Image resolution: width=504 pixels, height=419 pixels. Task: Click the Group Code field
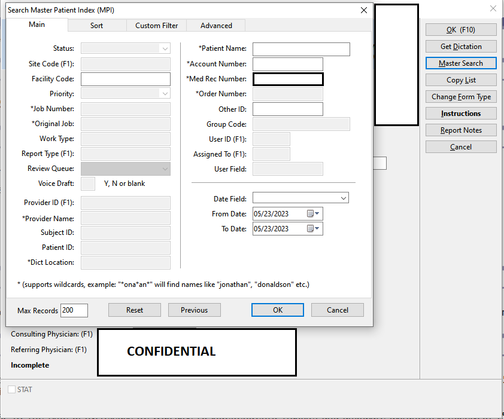click(x=301, y=124)
